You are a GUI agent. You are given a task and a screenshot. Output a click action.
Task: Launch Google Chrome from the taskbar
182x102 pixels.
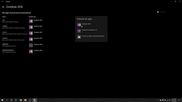pyautogui.click(x=21, y=100)
